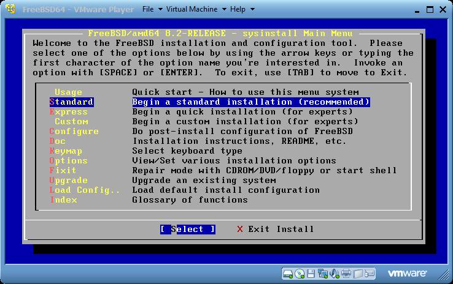
Task: Open the File menu
Action: click(x=148, y=9)
